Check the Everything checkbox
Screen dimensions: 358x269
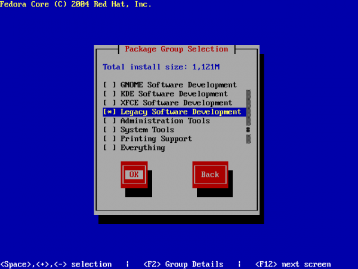coord(110,148)
